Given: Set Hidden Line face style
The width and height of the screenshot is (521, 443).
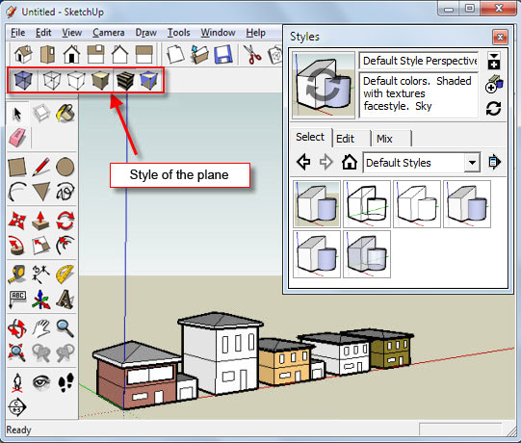Looking at the screenshot, I should pyautogui.click(x=76, y=81).
